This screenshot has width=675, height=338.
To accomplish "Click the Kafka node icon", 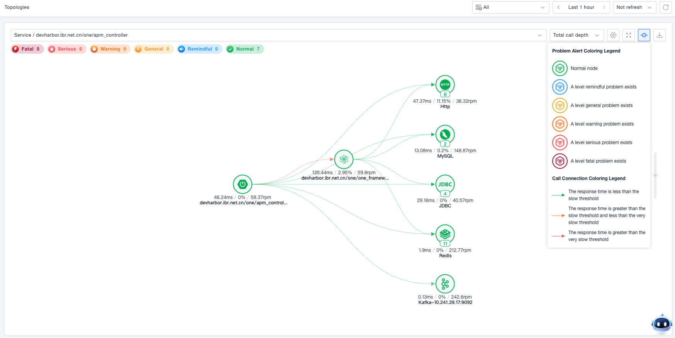I will [x=445, y=284].
